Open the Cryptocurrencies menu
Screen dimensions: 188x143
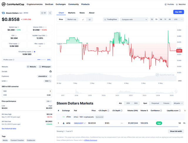35,4
